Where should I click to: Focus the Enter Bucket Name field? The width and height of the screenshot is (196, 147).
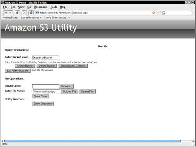[x=45, y=58]
